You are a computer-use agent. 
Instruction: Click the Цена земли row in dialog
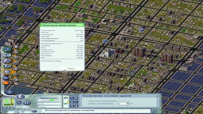[x=62, y=37]
